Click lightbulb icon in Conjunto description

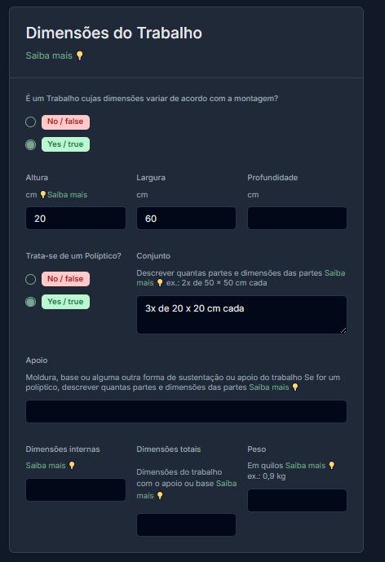[160, 283]
